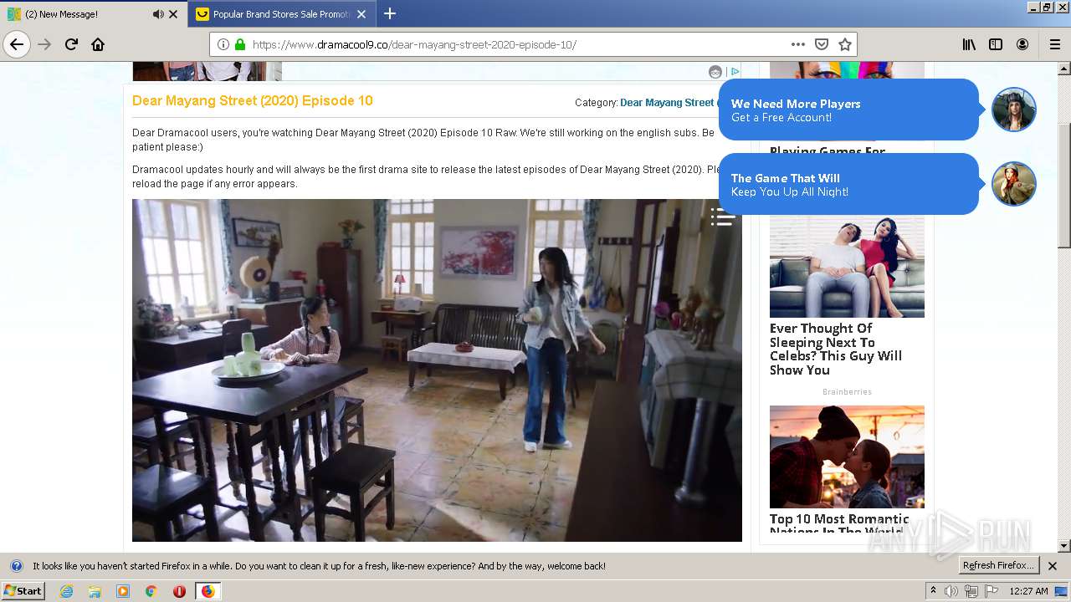Click the forward navigation arrow
The image size is (1071, 602).
tap(45, 44)
